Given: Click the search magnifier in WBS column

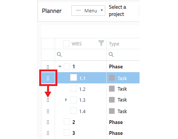Looking at the screenshot, I should [x=59, y=54].
